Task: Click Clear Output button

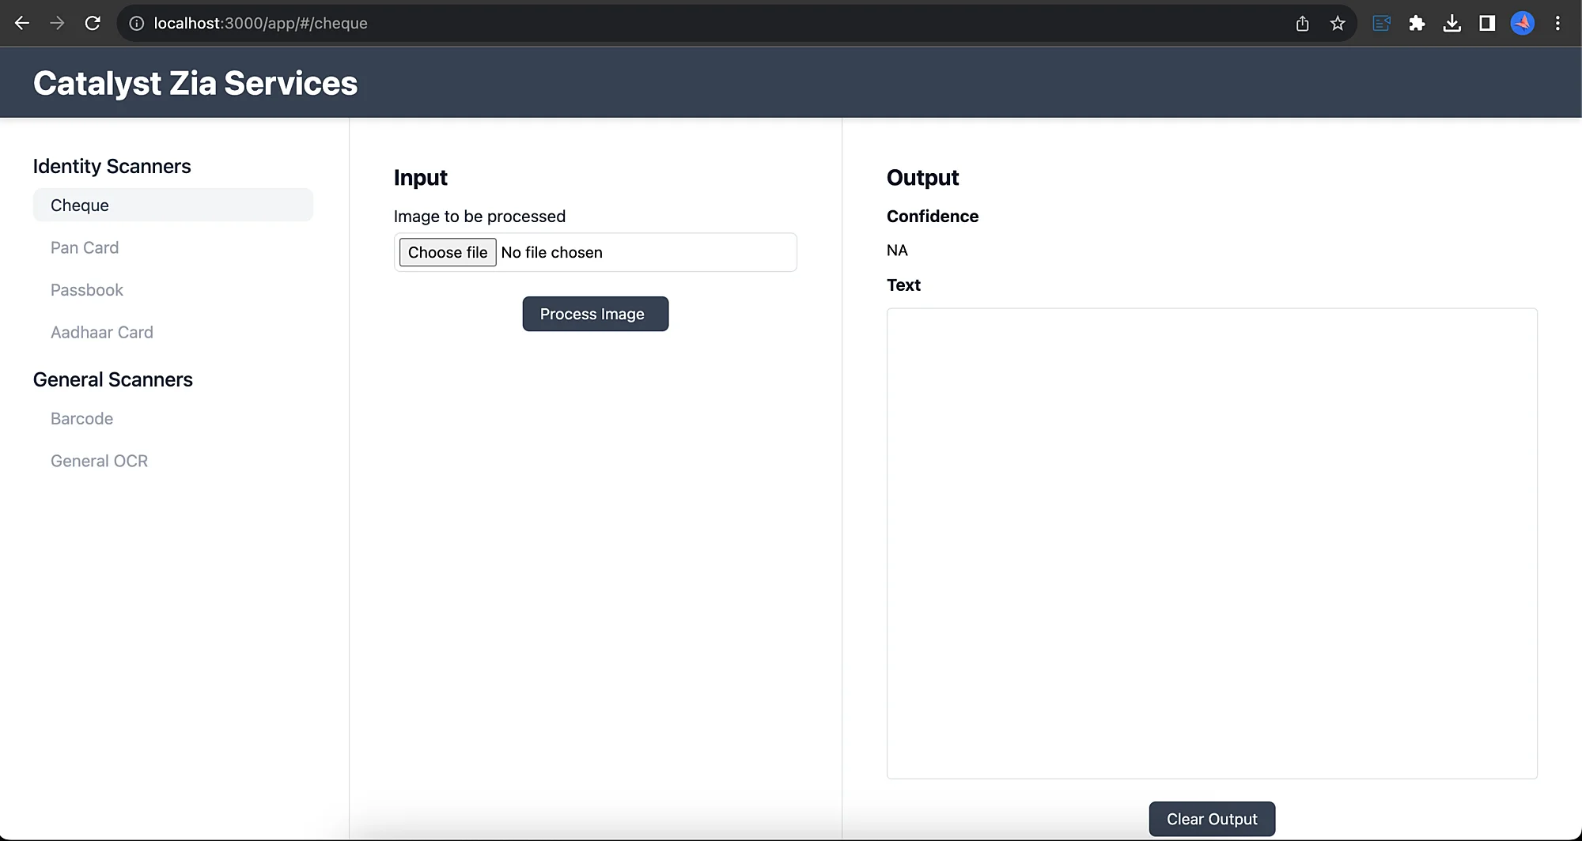Action: pyautogui.click(x=1212, y=819)
